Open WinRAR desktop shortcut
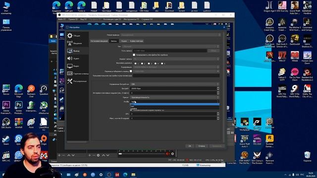The width and height of the screenshot is (317, 178). click(x=19, y=123)
